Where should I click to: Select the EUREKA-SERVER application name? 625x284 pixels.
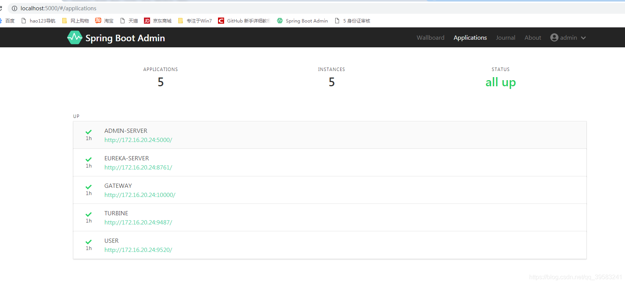(x=127, y=158)
